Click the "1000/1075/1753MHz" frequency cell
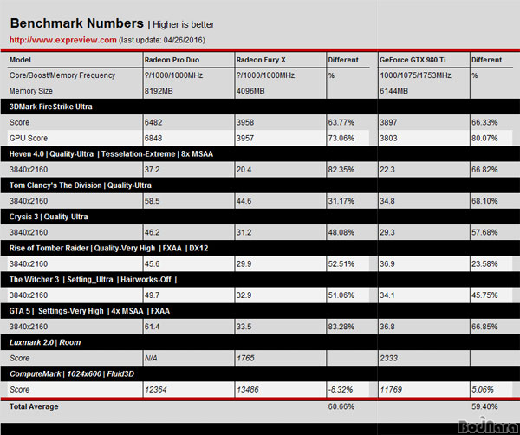Viewport: 520px width, 435px height. coord(415,75)
